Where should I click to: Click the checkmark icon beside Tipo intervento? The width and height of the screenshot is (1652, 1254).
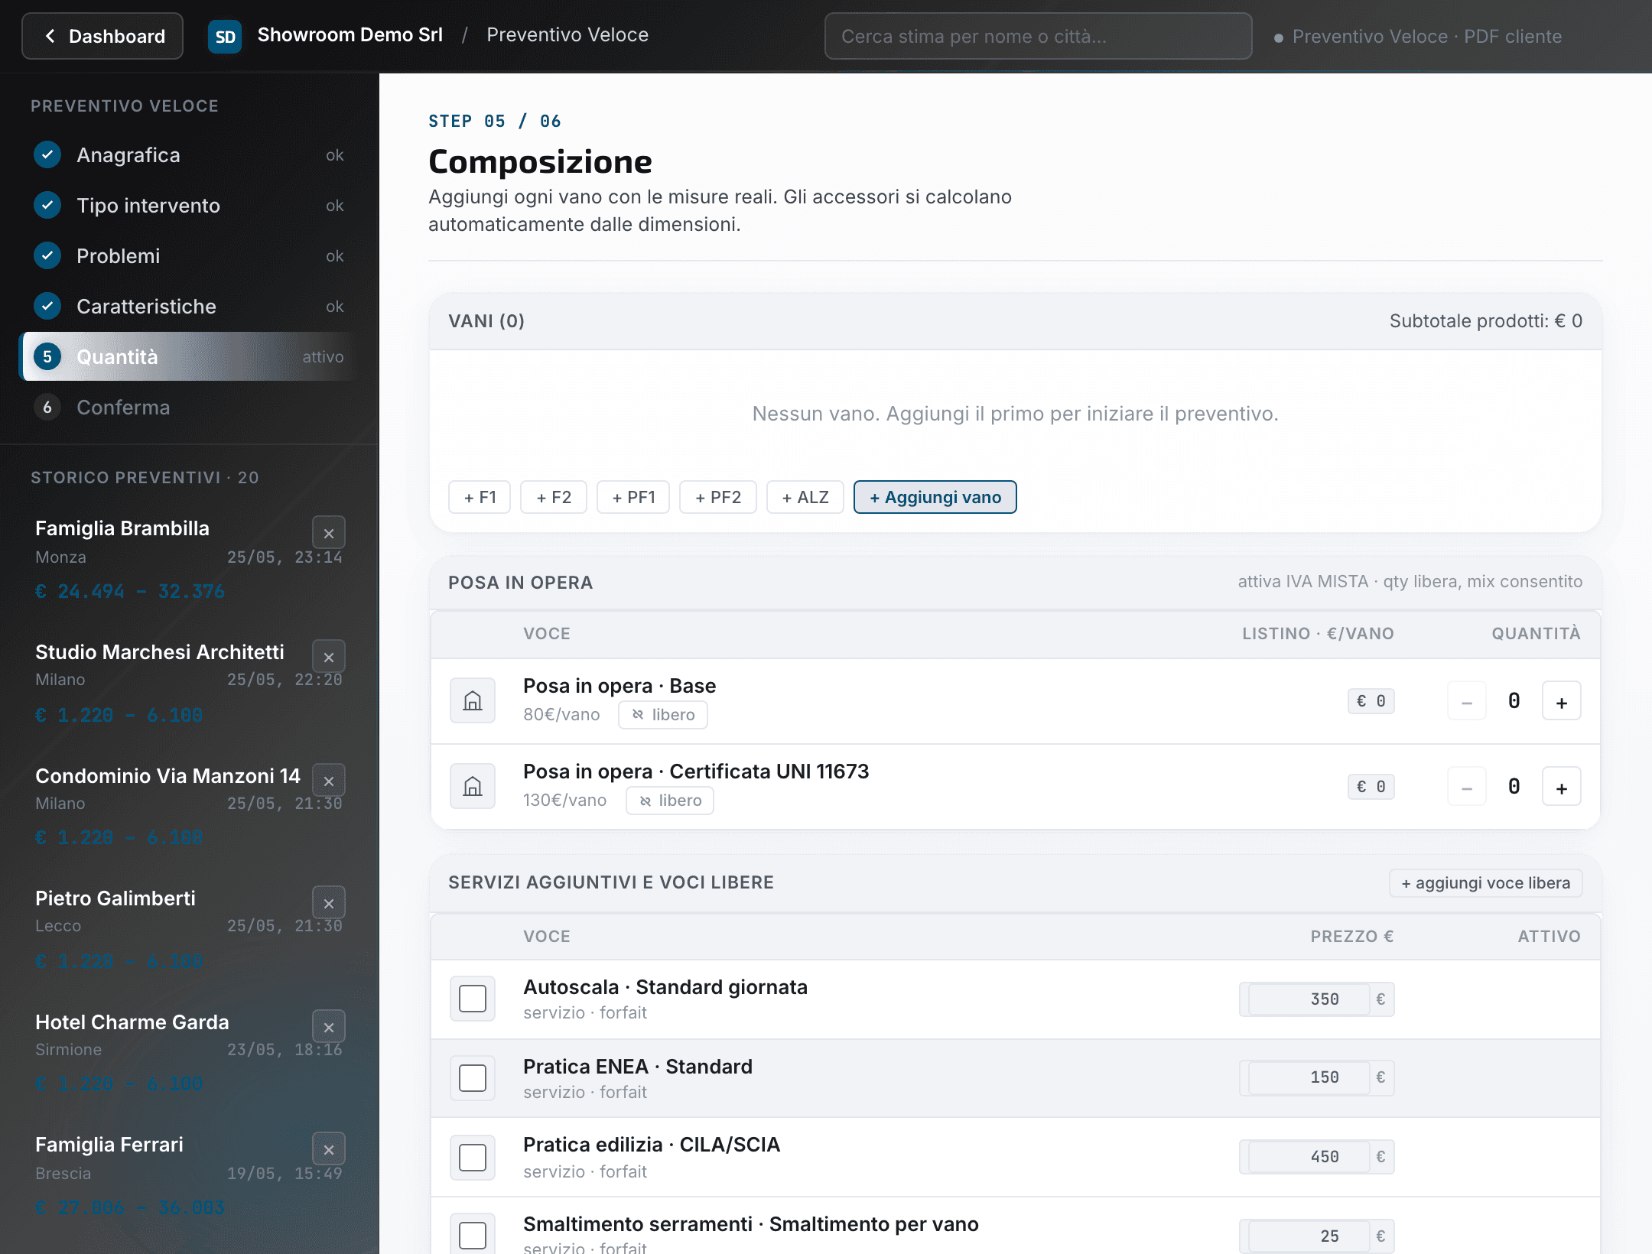(x=47, y=205)
